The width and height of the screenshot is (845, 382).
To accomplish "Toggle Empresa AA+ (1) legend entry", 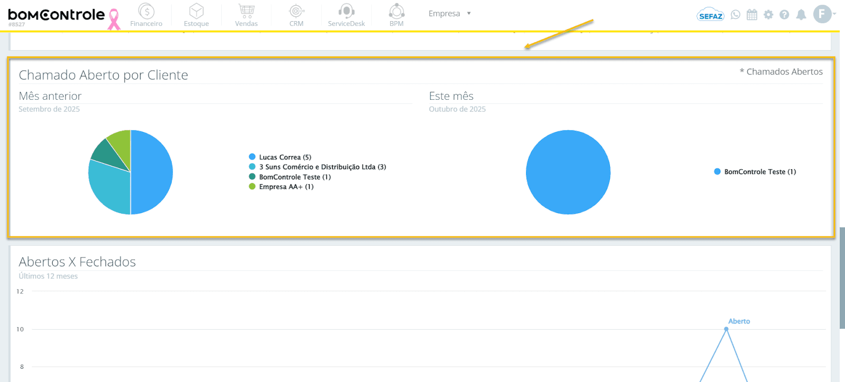I will point(281,187).
